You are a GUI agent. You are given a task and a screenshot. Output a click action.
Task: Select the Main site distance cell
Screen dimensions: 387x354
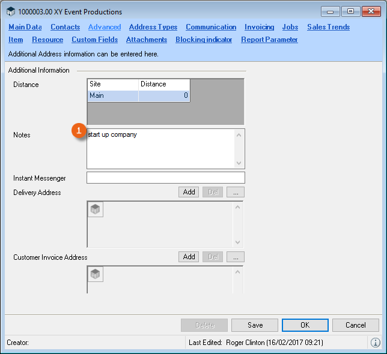(164, 95)
